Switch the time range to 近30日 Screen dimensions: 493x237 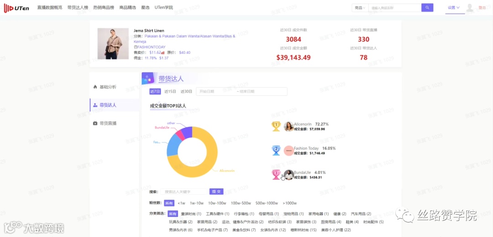[x=186, y=91]
